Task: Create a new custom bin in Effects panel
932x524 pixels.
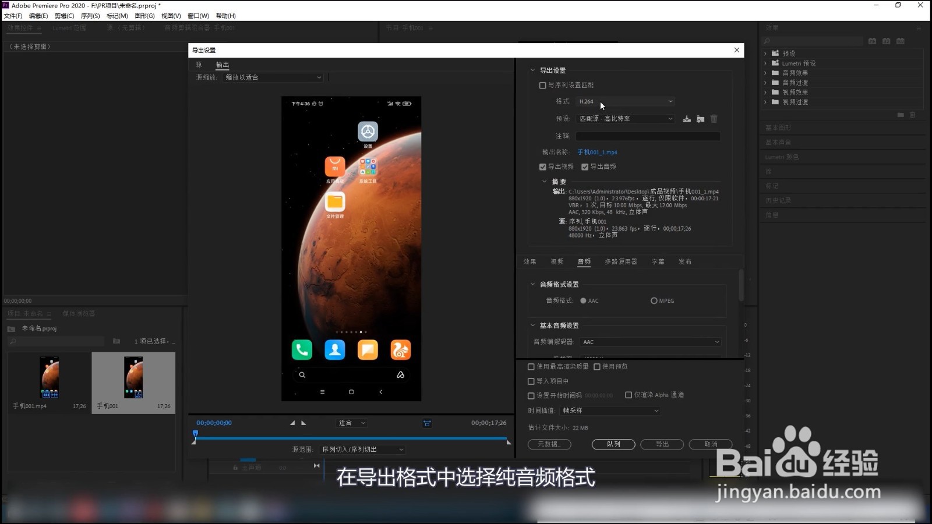Action: (901, 114)
